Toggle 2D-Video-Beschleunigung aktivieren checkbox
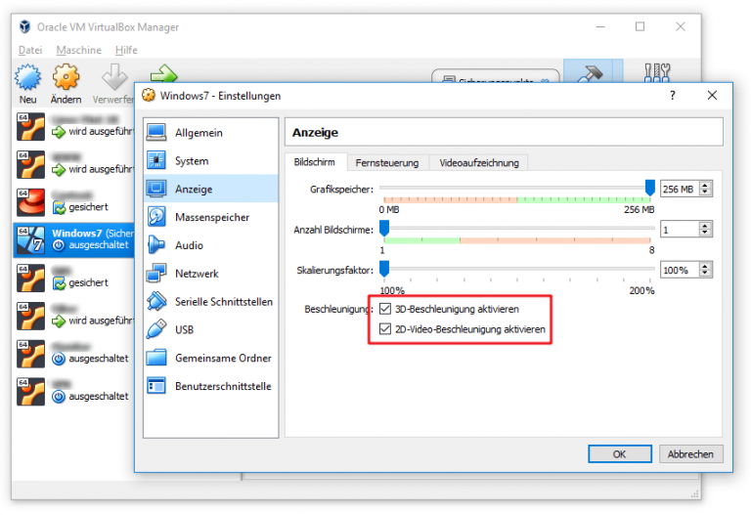751x515 pixels. (x=385, y=328)
